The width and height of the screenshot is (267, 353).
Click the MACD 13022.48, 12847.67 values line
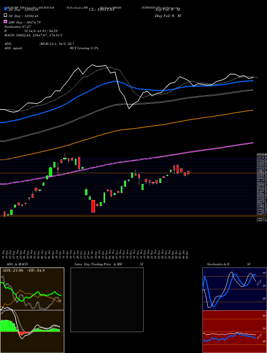pos(33,35)
